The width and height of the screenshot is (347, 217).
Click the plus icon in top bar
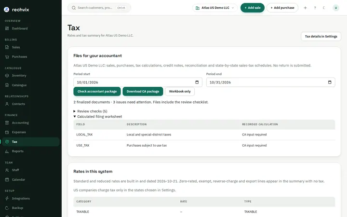305,8
